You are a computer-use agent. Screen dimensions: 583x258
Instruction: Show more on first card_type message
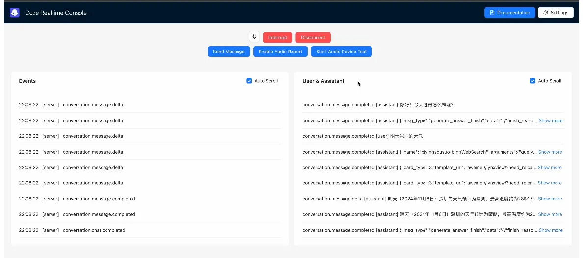pyautogui.click(x=550, y=167)
